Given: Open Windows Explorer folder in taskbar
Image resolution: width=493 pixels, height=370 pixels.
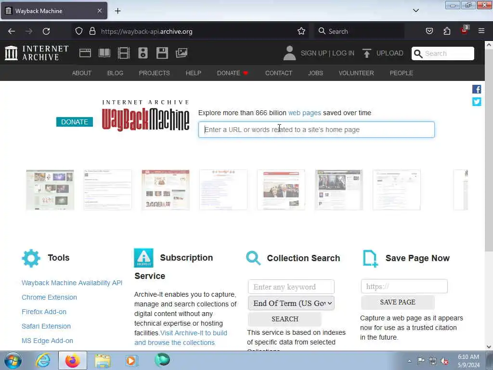Looking at the screenshot, I should pyautogui.click(x=103, y=360).
